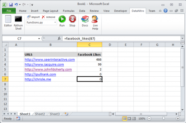Open the DataNitro Editor
Viewport: 186px width, 123px height.
click(8, 21)
